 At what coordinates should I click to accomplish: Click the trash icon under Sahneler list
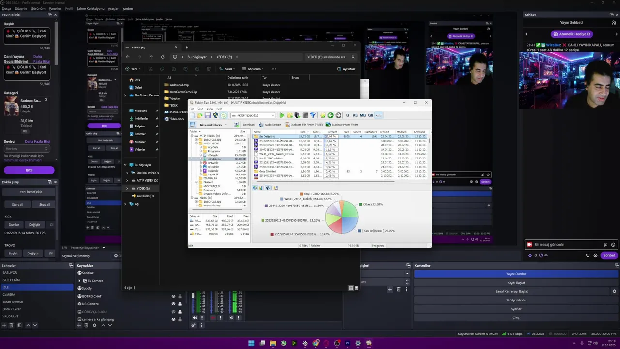[x=11, y=325]
